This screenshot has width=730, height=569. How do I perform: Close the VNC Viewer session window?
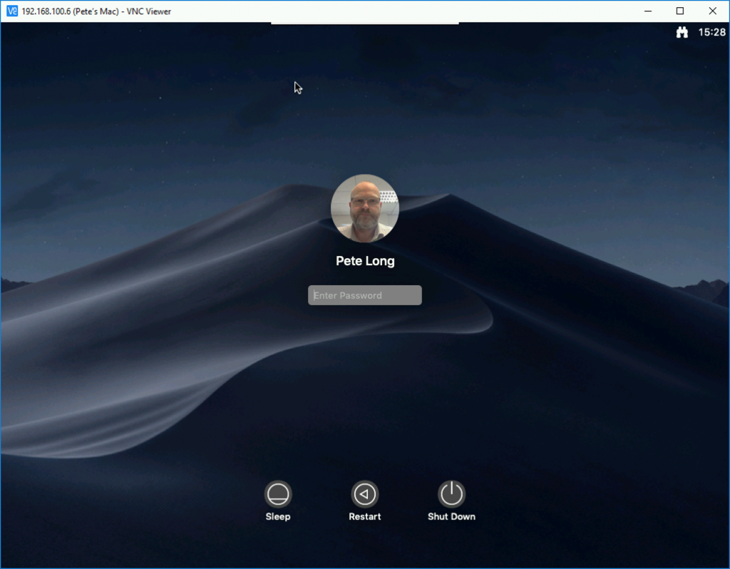(x=713, y=11)
